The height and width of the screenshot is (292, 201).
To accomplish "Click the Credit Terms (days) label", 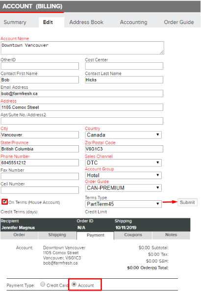I will (19, 212).
